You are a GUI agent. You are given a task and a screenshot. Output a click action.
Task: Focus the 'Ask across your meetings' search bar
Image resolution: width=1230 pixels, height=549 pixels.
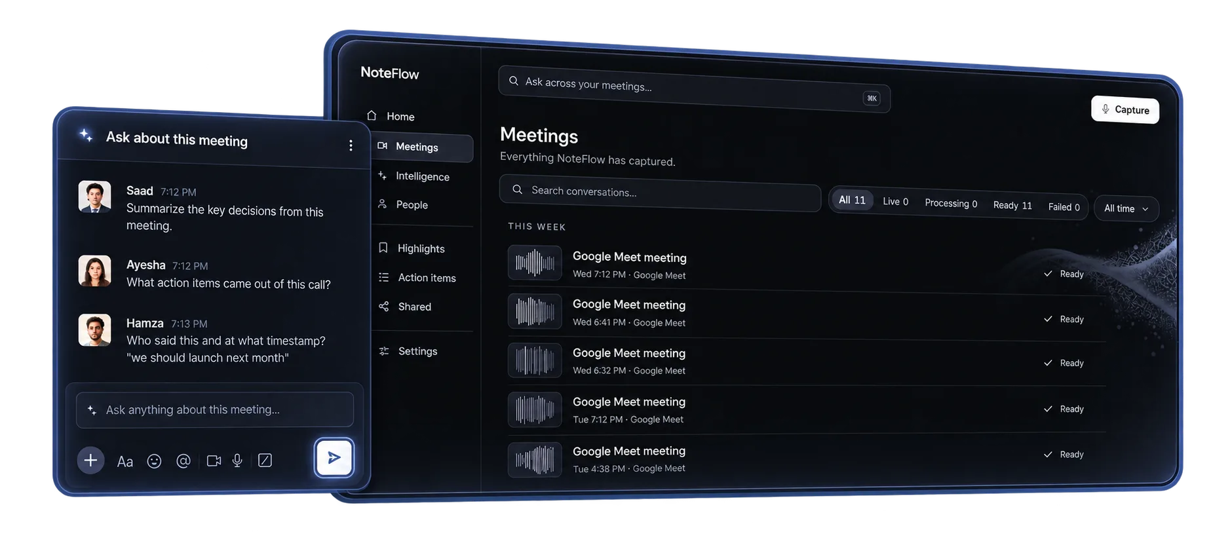(695, 89)
